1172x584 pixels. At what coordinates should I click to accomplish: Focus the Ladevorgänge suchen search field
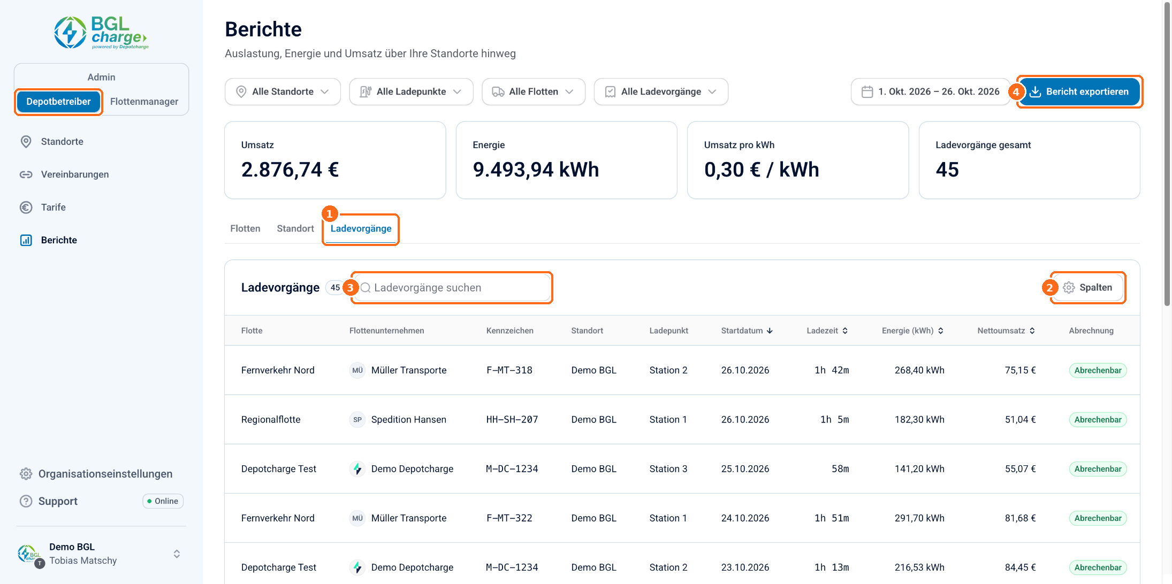pos(452,288)
